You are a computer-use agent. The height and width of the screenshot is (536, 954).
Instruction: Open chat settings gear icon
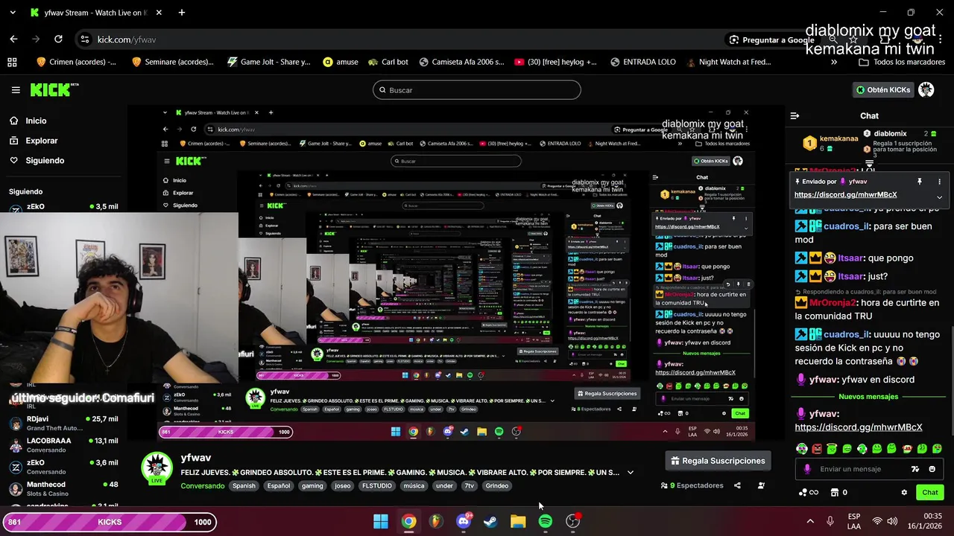pos(904,493)
